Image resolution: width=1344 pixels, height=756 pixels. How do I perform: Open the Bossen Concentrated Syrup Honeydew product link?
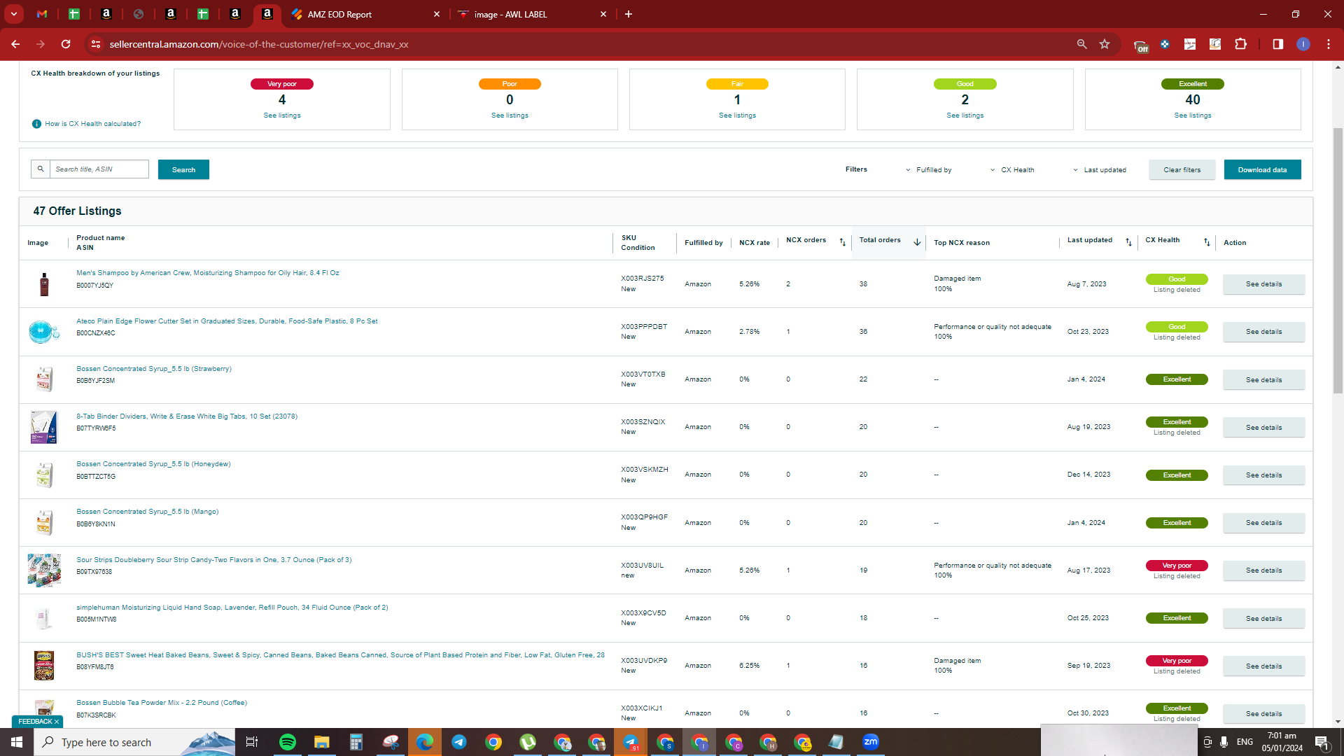coord(153,464)
